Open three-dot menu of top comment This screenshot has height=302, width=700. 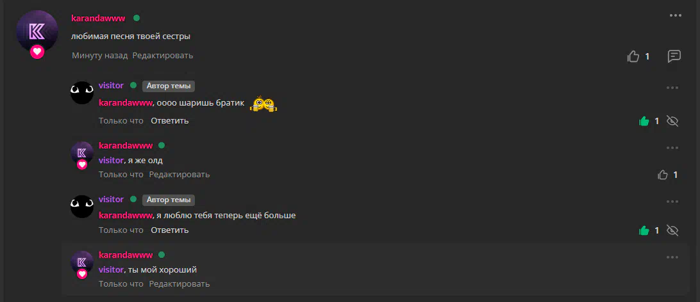tap(676, 15)
